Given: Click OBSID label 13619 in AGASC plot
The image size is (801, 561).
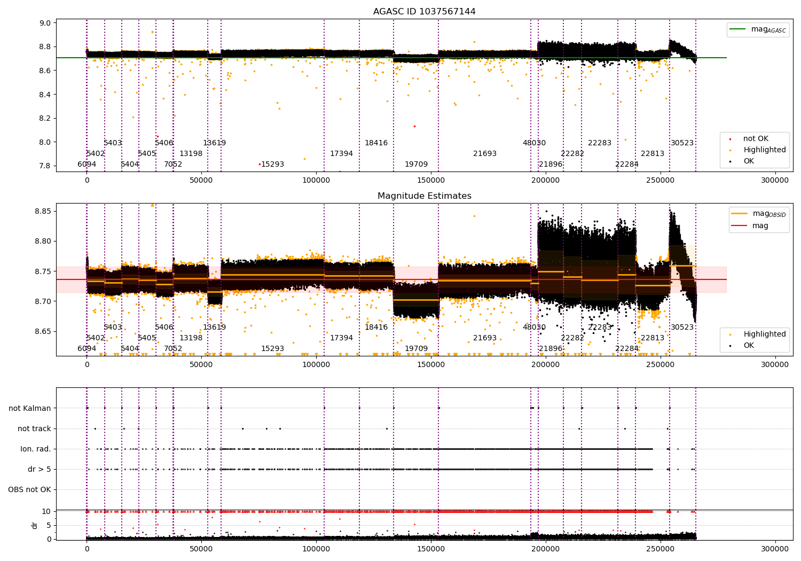Looking at the screenshot, I should (214, 143).
